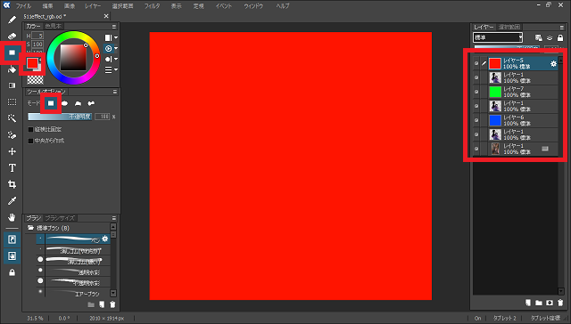The height and width of the screenshot is (324, 571).
Task: Delete the layer with the trash icon
Action: click(x=560, y=303)
